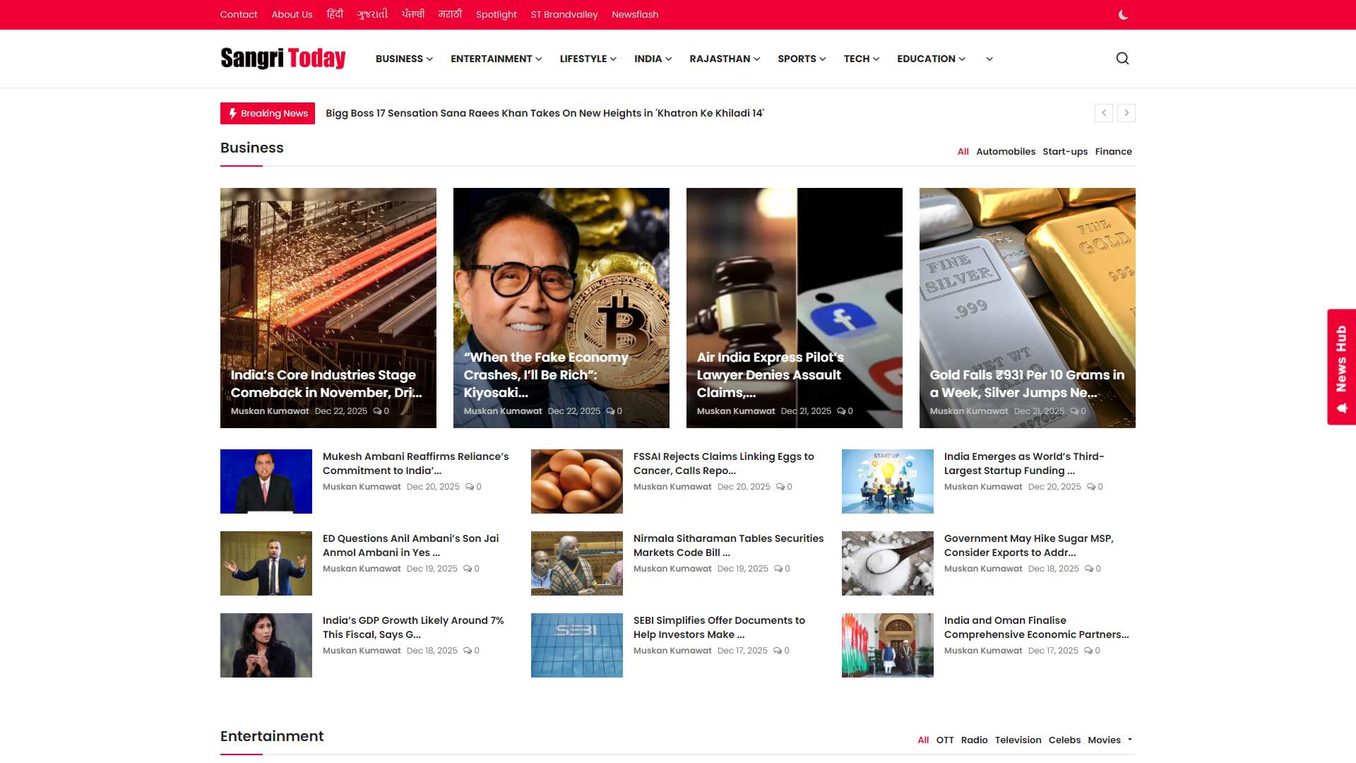Toggle dark mode moon icon
The width and height of the screenshot is (1356, 763).
click(x=1123, y=15)
